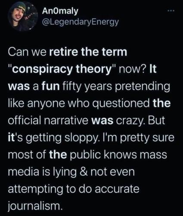Open An0maly's profile picture
Screen dimensions: 183x216
(x=23, y=16)
